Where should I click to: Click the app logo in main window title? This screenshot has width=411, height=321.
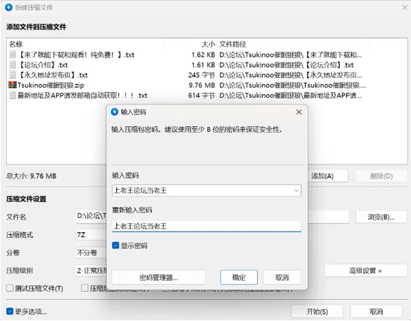[9, 7]
